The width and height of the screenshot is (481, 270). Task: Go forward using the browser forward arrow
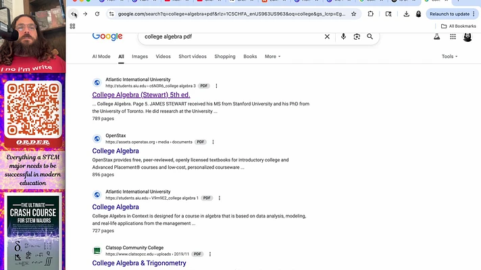tap(85, 13)
